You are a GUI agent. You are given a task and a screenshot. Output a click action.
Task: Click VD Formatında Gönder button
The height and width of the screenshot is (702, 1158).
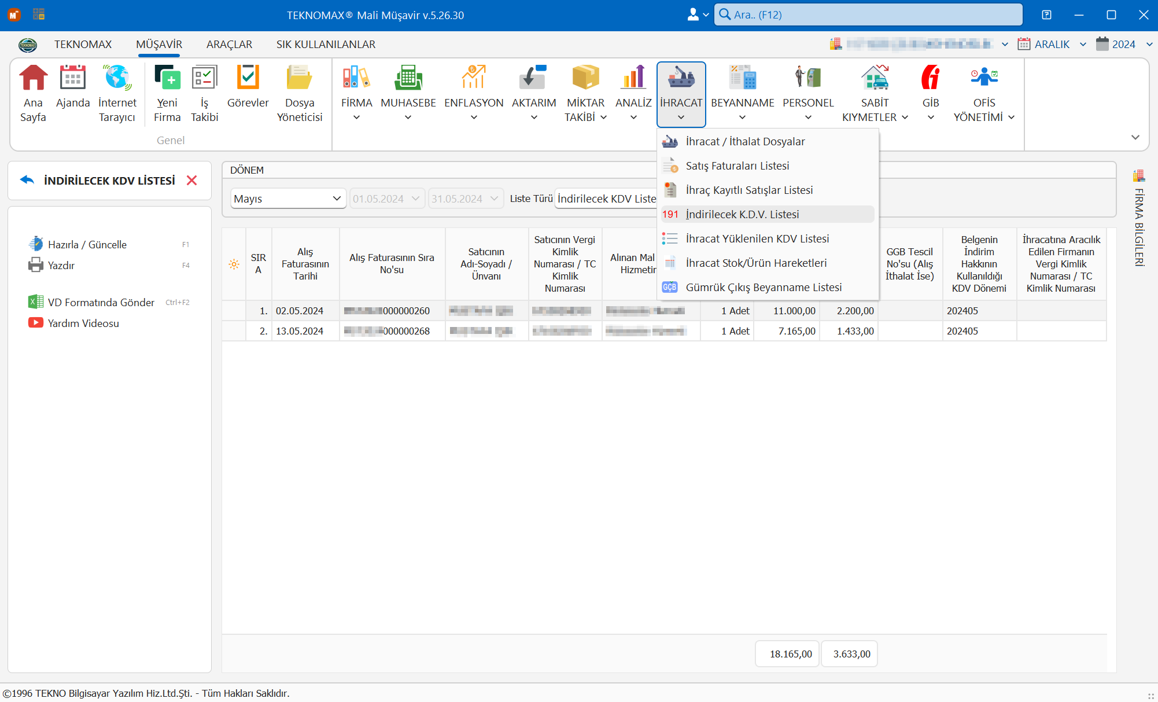click(101, 302)
